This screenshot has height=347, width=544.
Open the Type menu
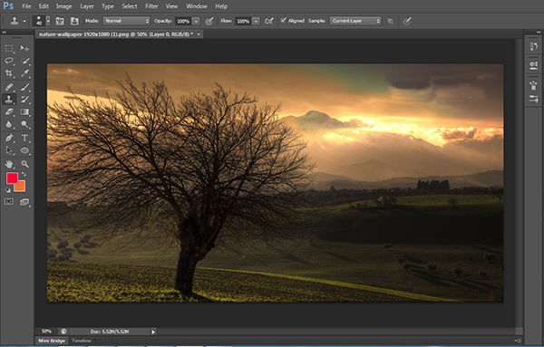click(108, 6)
